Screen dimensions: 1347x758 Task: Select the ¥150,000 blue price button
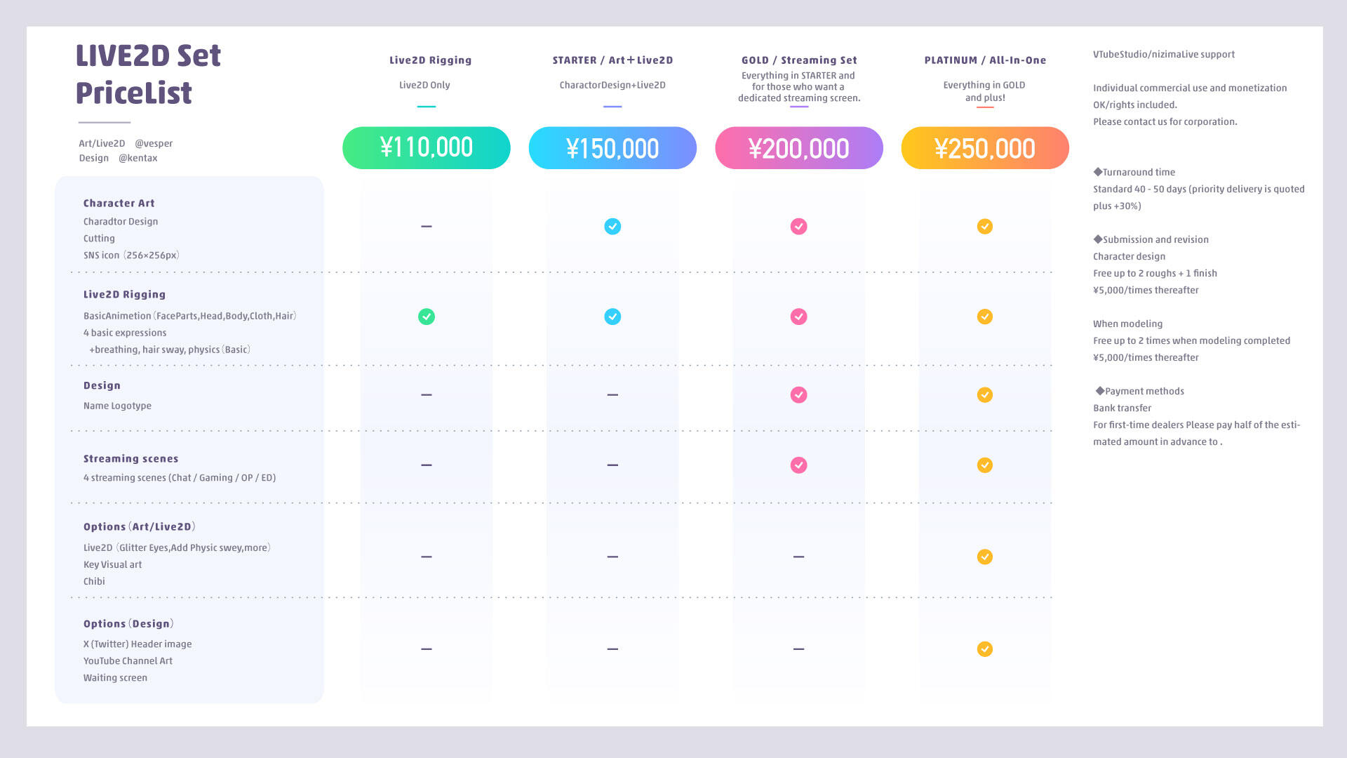(612, 147)
